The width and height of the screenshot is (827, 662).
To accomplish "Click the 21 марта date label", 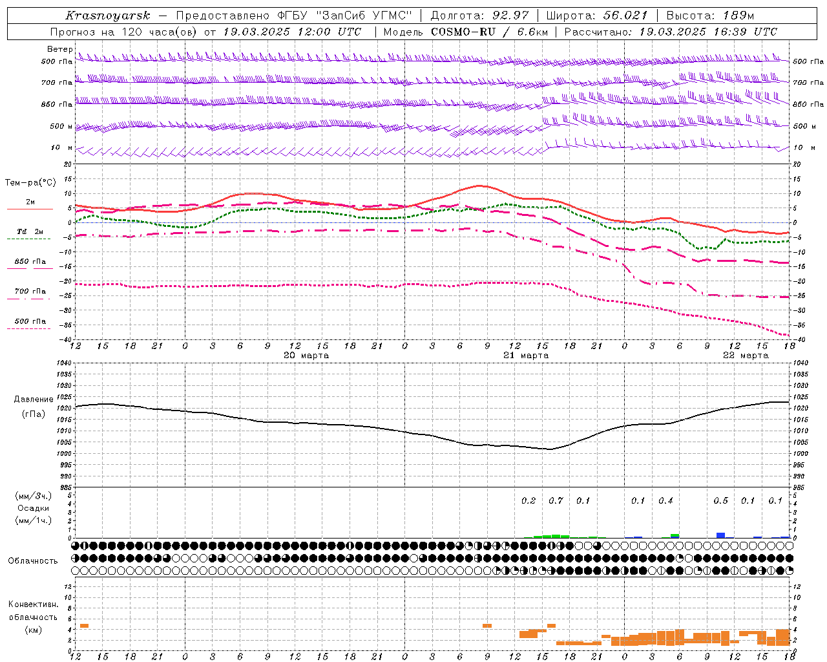I will coord(526,355).
